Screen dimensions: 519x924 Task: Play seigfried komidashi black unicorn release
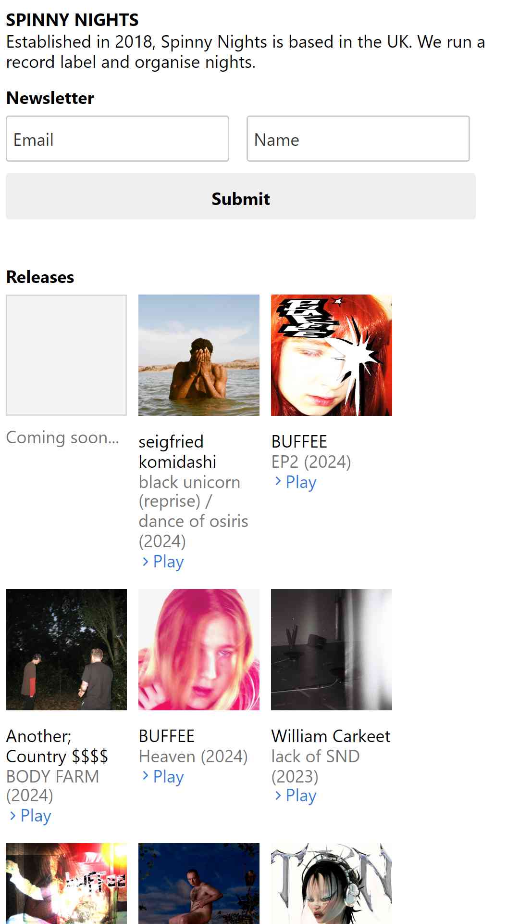click(163, 561)
